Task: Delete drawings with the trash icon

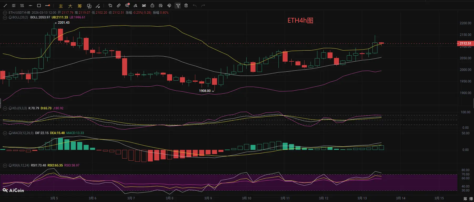Action: tap(186, 6)
